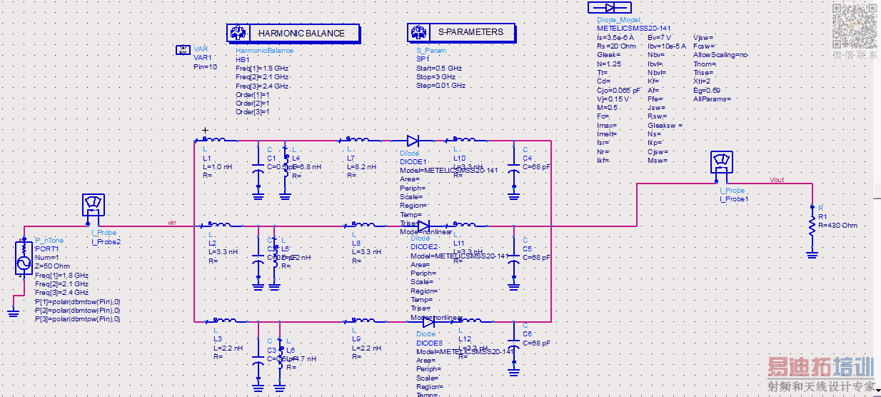The image size is (881, 397).
Task: Click the DIODE1 instance name text
Action: [x=413, y=162]
